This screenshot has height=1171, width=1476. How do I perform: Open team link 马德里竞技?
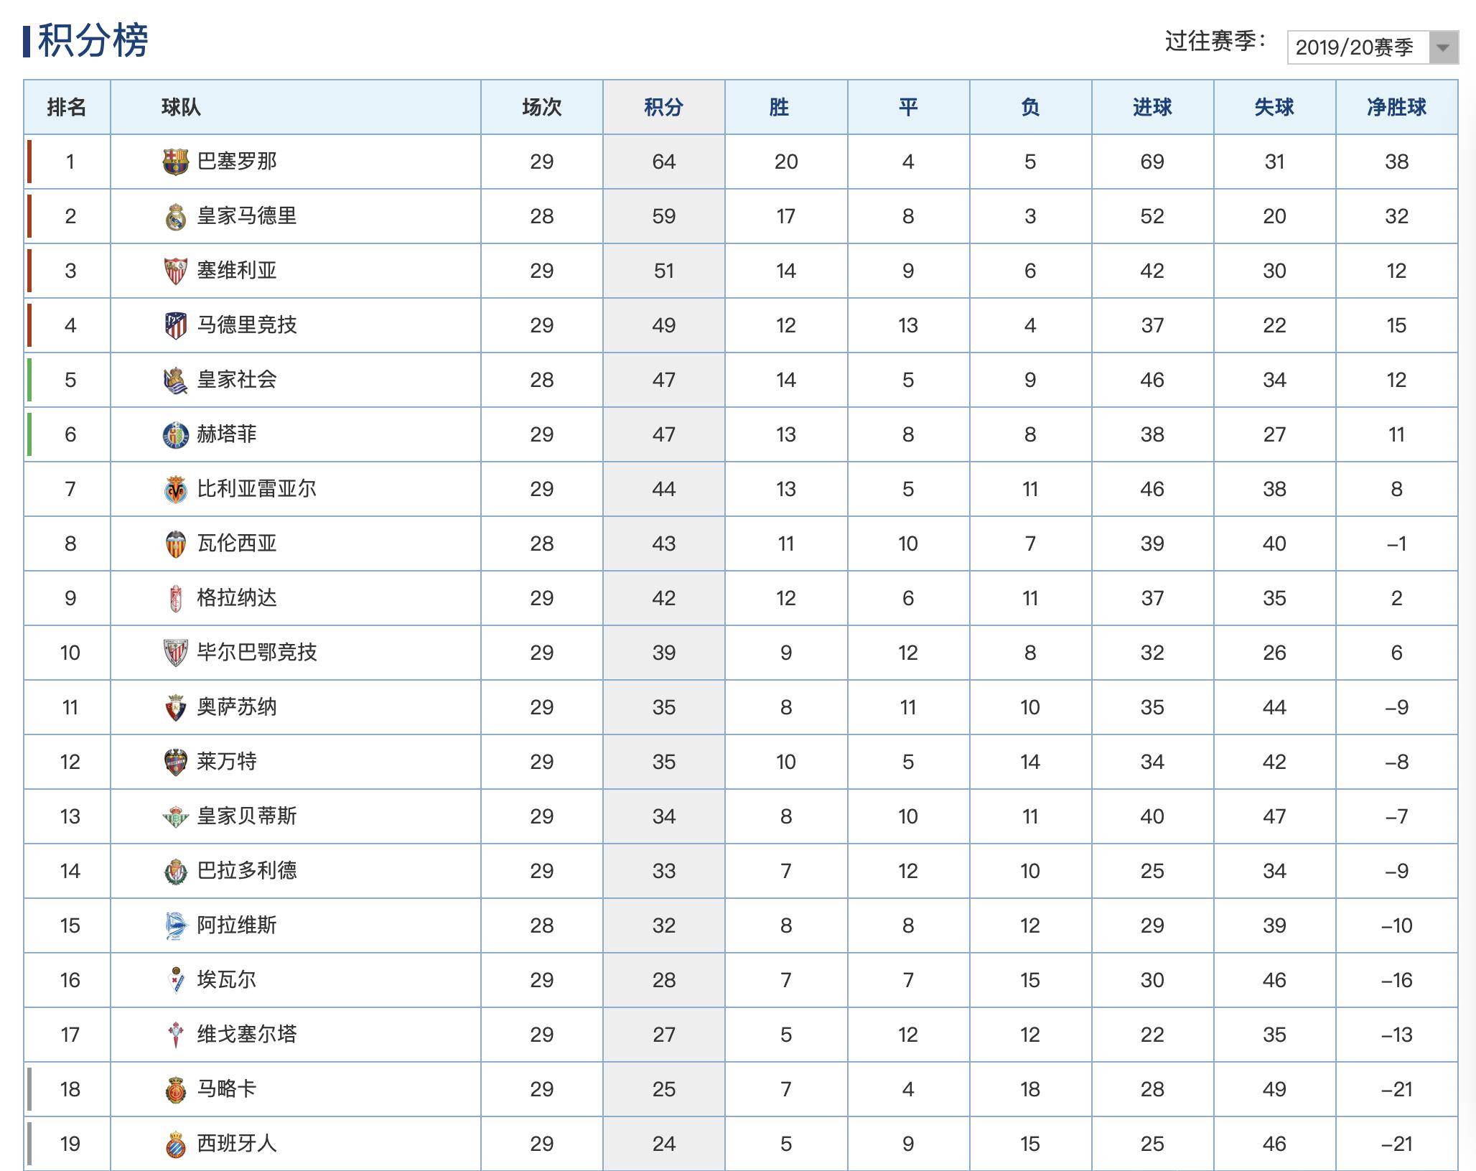click(247, 325)
